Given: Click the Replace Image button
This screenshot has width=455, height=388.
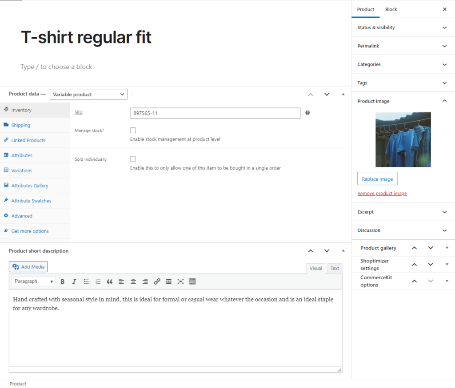Looking at the screenshot, I should [377, 178].
